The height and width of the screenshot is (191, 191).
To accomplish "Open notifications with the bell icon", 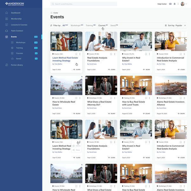I will coord(174,4).
